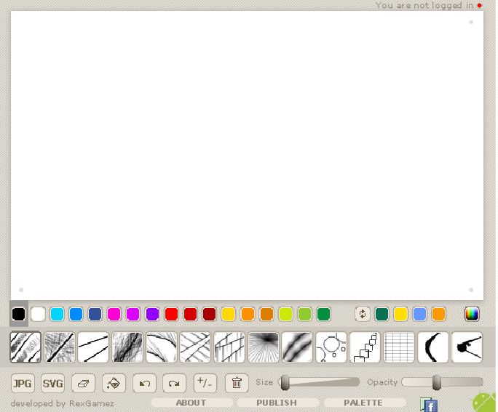498x412 pixels.
Task: Open the Facebook share icon
Action: pos(430,405)
